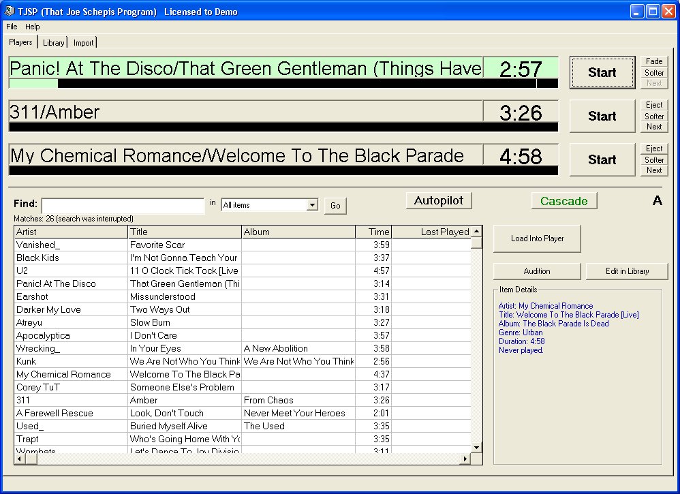
Task: Click the Find search field
Action: [x=123, y=206]
